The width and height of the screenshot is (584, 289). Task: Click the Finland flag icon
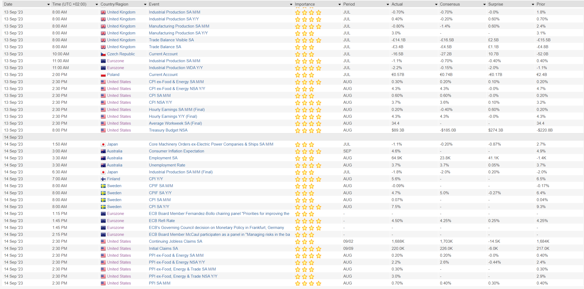(x=103, y=179)
